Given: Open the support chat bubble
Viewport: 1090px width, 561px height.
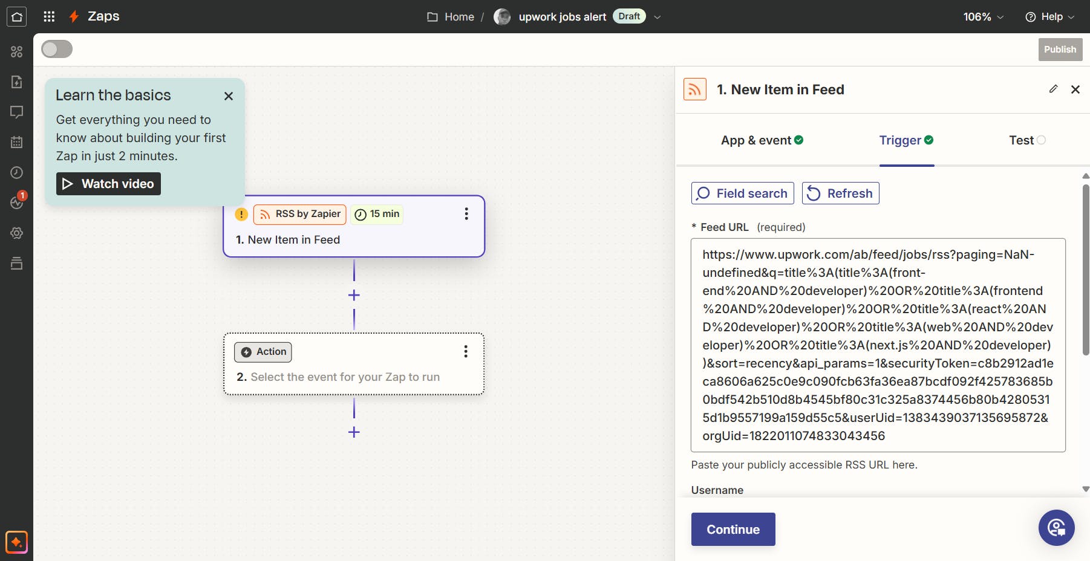Looking at the screenshot, I should click(x=1057, y=528).
